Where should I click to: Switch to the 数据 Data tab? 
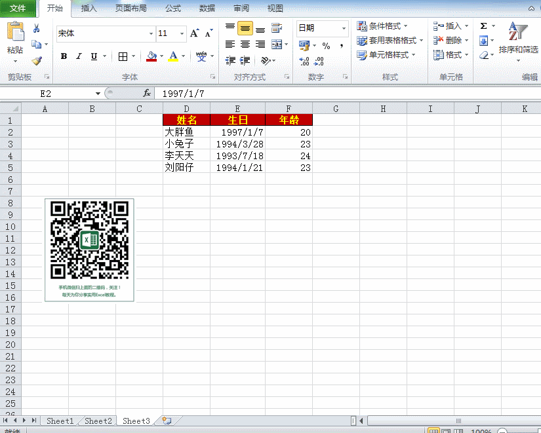coord(207,9)
